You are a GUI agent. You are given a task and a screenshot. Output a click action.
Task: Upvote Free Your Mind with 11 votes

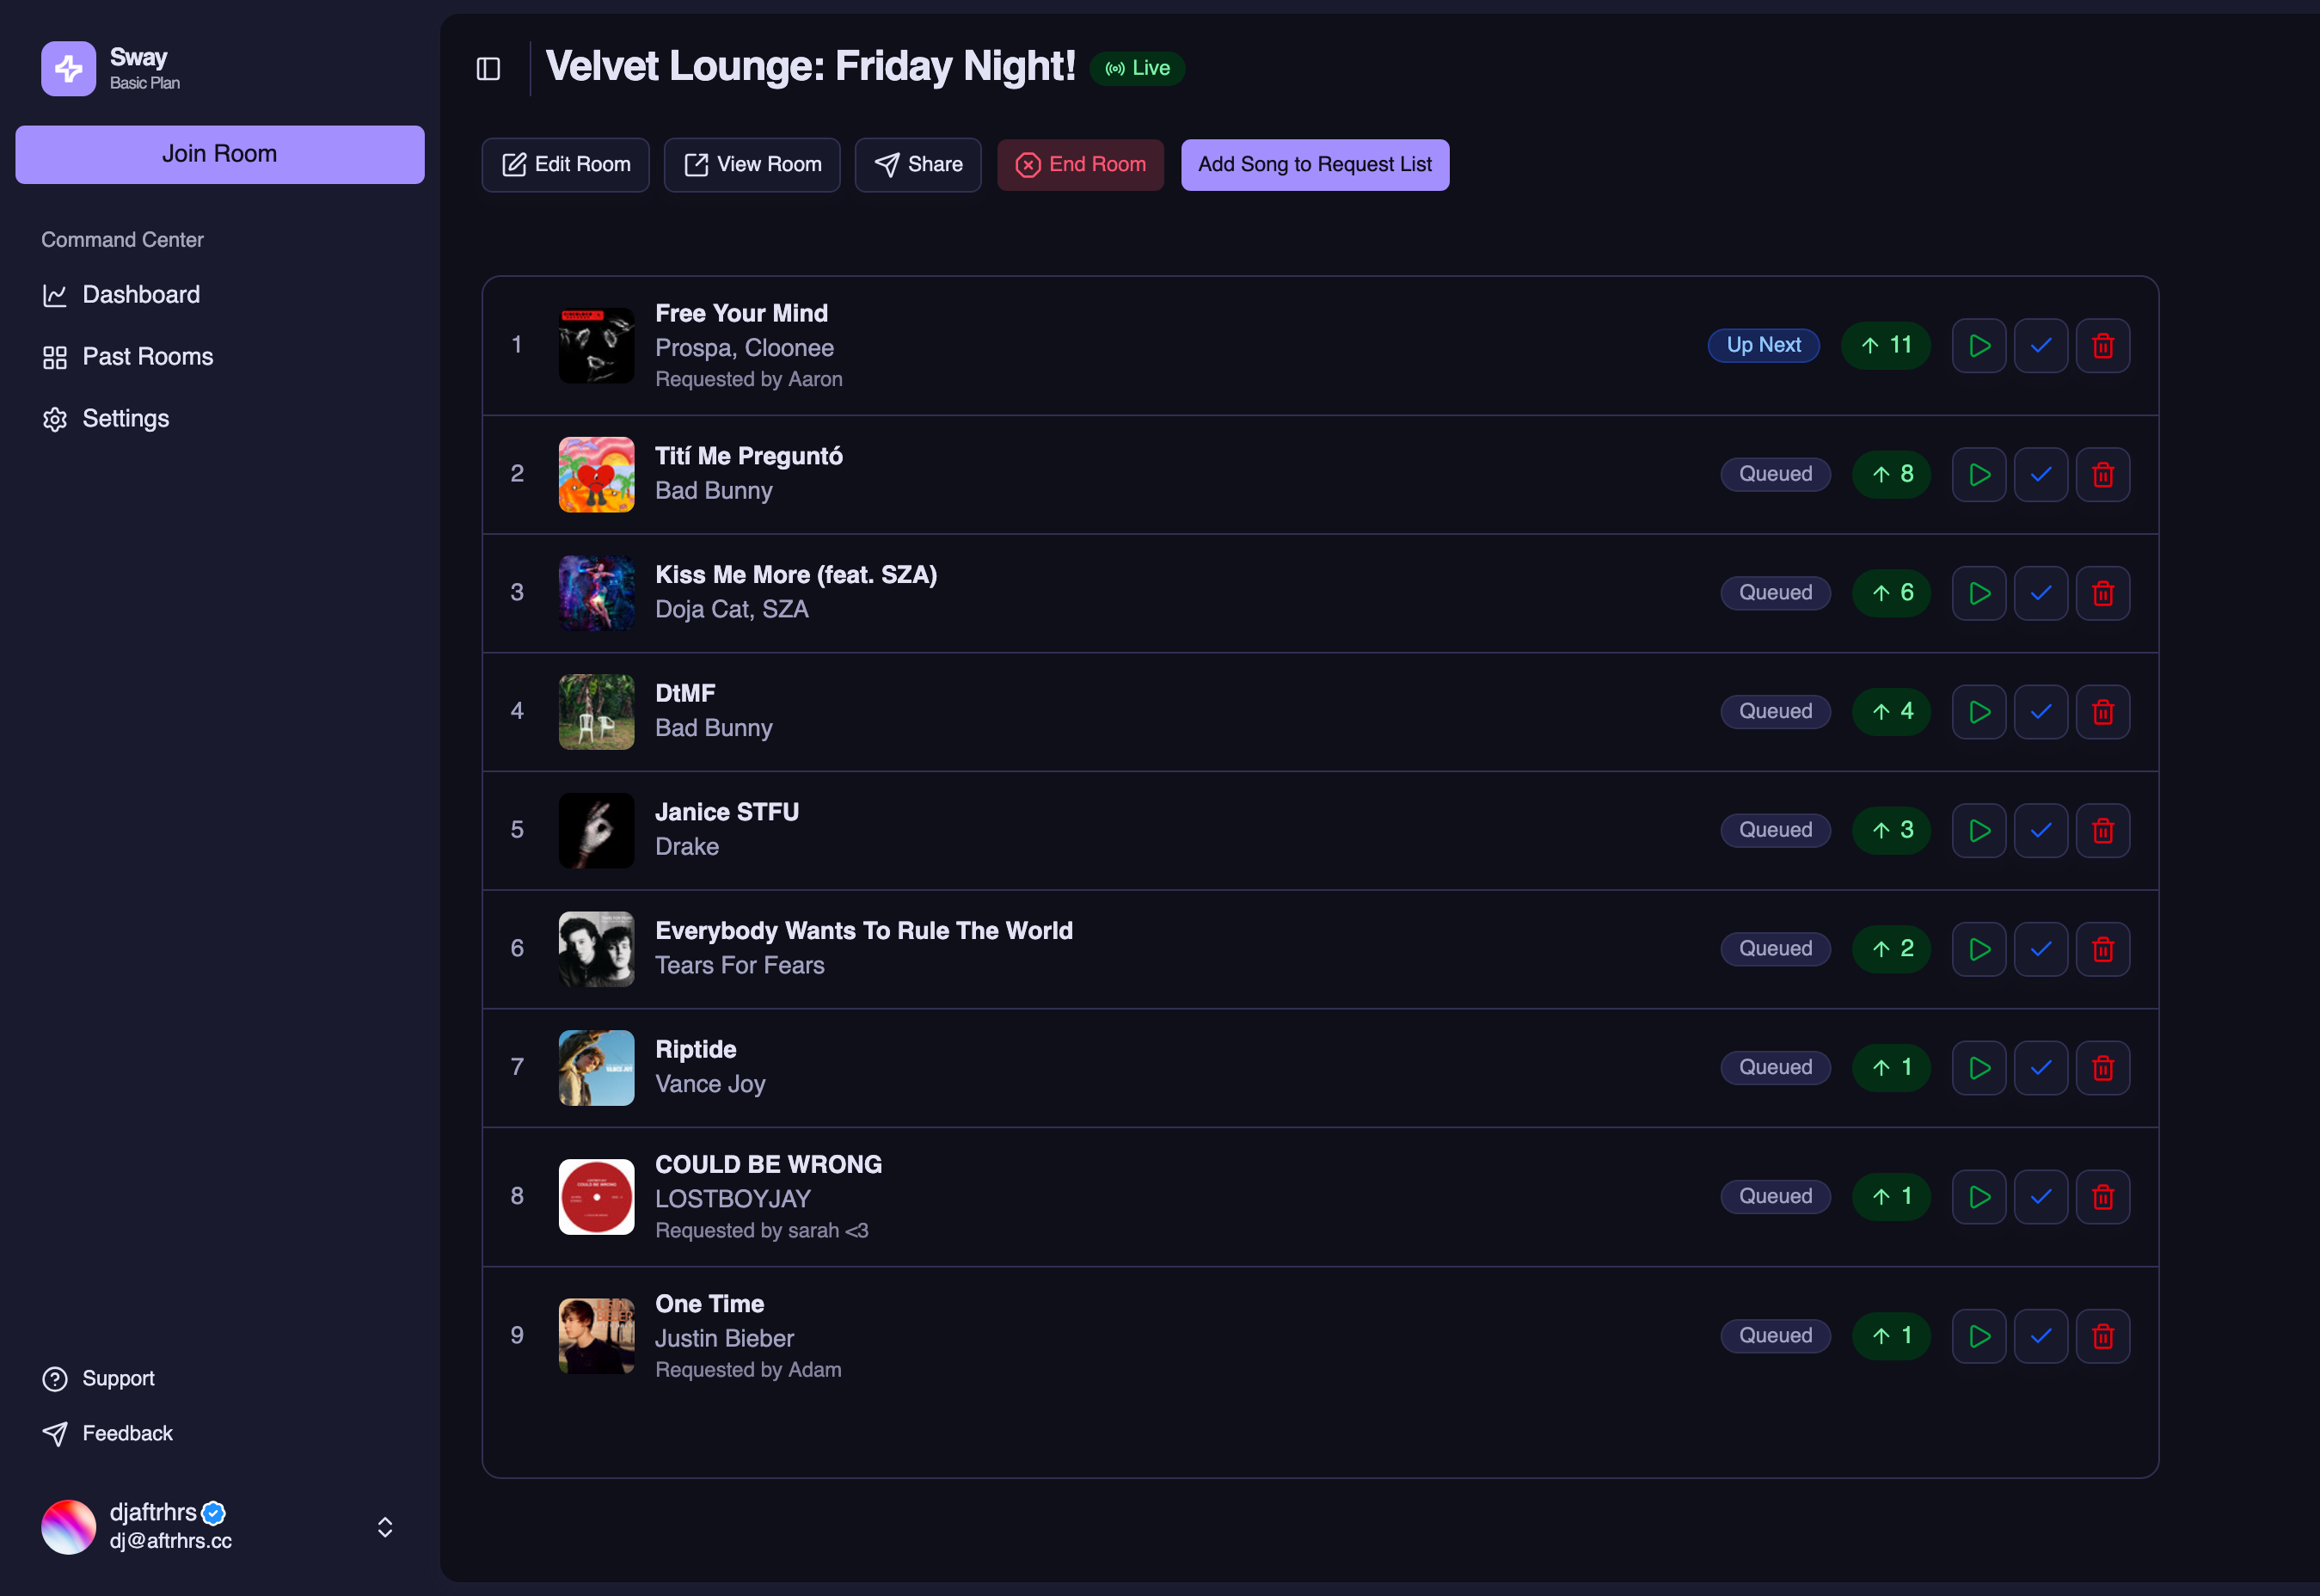(x=1885, y=346)
